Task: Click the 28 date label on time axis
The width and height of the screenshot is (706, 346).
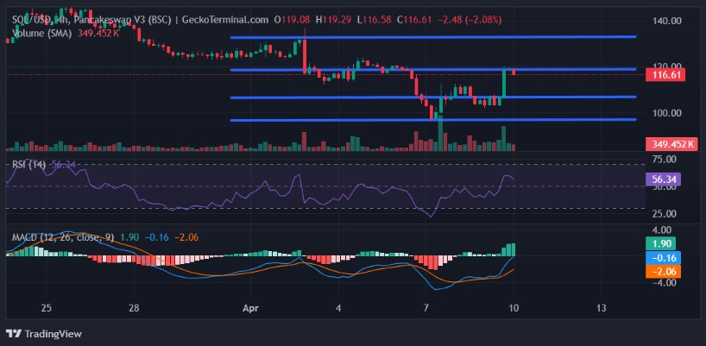Action: 134,308
